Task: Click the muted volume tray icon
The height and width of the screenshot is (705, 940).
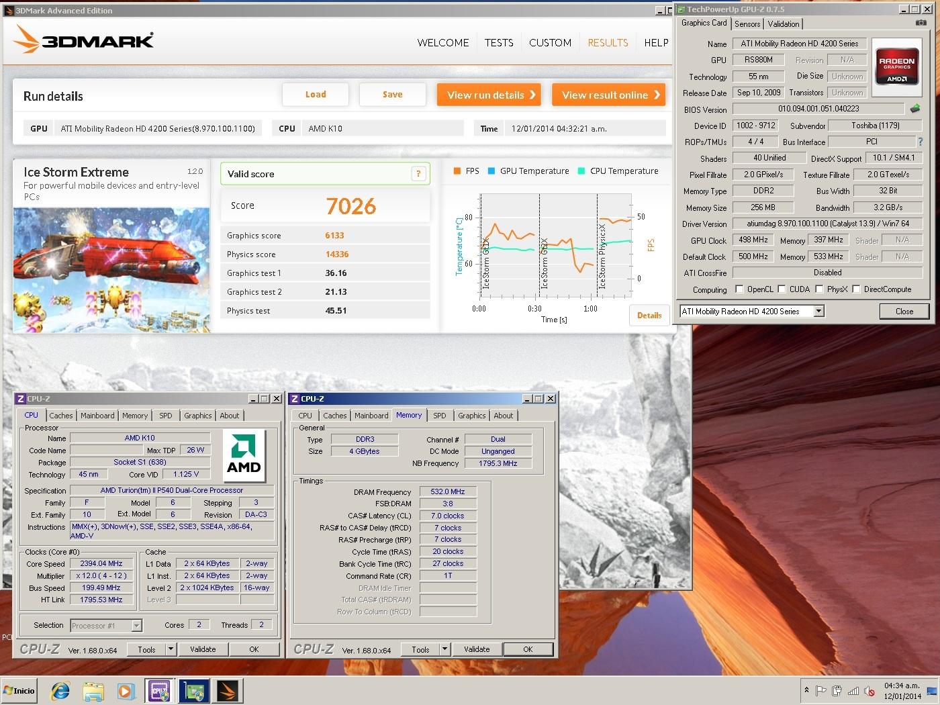Action: point(869,691)
